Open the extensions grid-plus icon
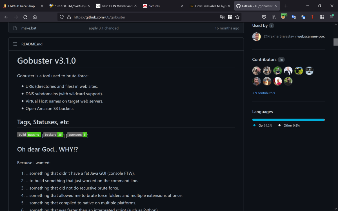The image size is (338, 211). tap(322, 17)
